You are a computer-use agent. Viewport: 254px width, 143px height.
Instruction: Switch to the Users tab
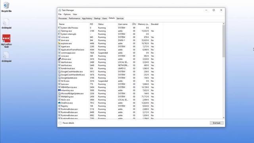[105, 18]
